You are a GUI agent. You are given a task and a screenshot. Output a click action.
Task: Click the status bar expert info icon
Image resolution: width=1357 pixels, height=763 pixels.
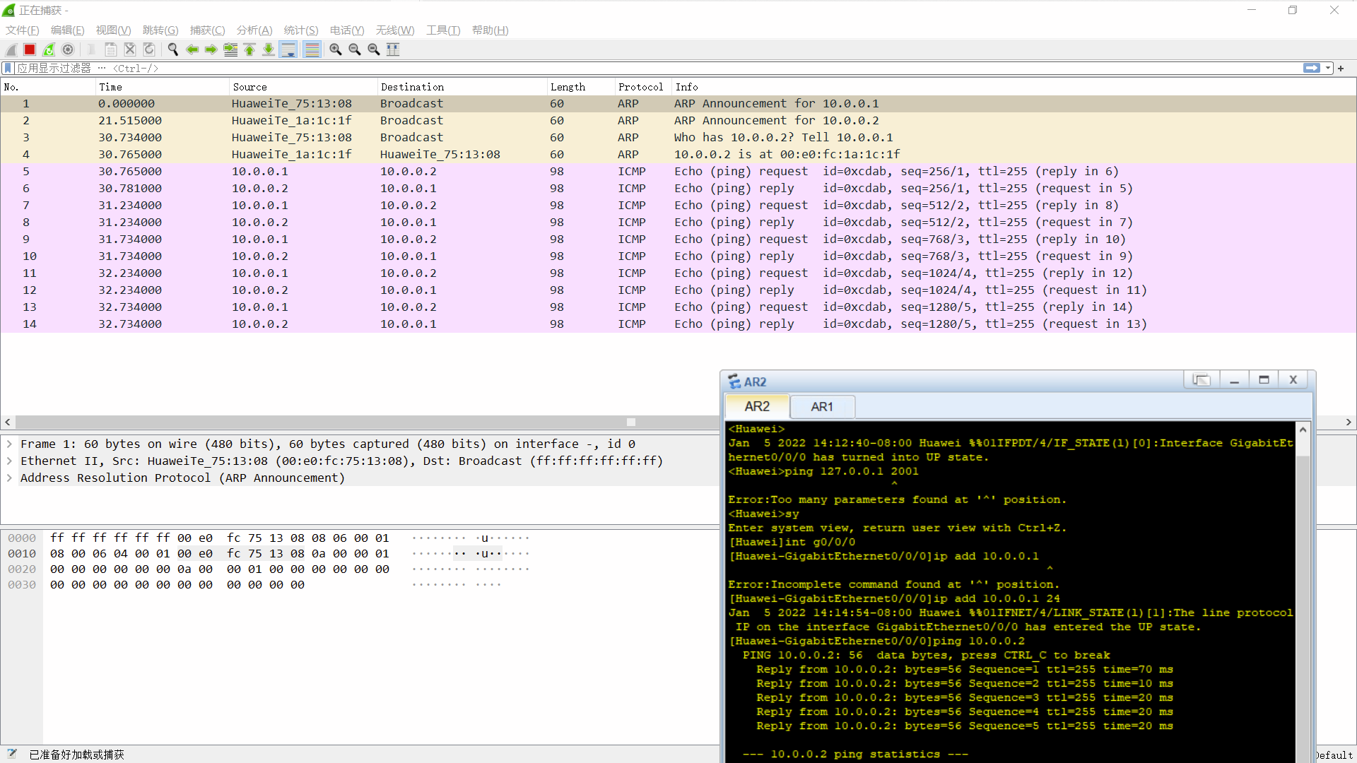pyautogui.click(x=11, y=754)
